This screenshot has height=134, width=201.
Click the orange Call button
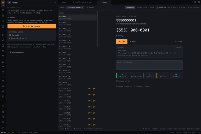[122, 41]
